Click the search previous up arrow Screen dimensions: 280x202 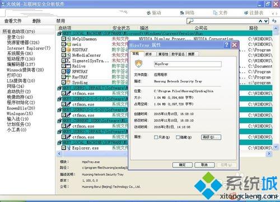(260, 21)
